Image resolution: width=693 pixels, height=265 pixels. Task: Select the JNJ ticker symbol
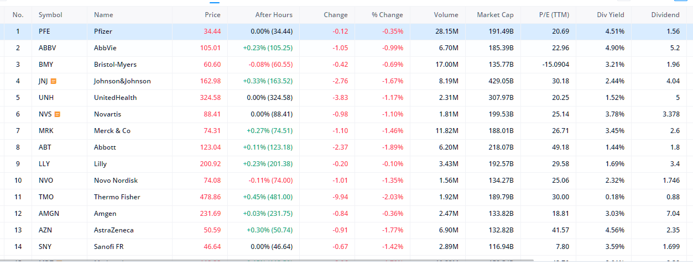[x=43, y=81]
